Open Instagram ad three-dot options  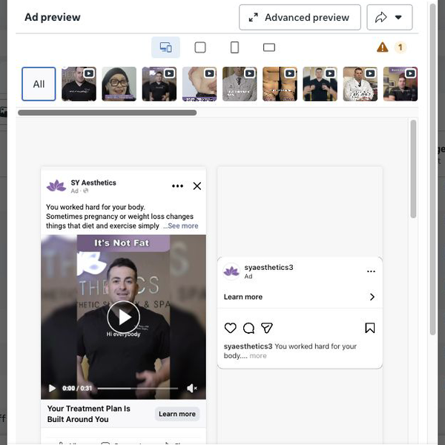click(x=371, y=271)
